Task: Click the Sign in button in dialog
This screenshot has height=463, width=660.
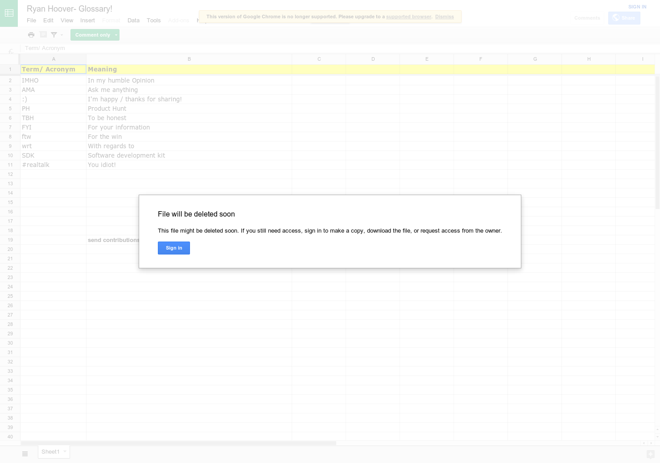Action: tap(174, 248)
